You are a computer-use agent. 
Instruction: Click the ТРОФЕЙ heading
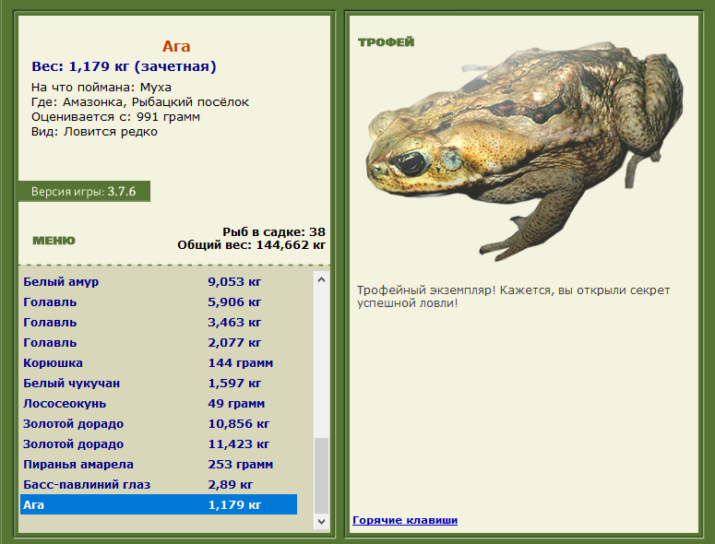386,42
